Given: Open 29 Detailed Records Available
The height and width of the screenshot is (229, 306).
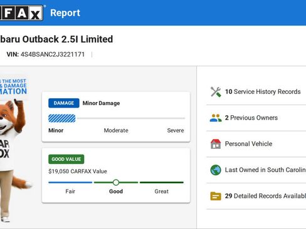Looking at the screenshot, I should click(265, 196).
